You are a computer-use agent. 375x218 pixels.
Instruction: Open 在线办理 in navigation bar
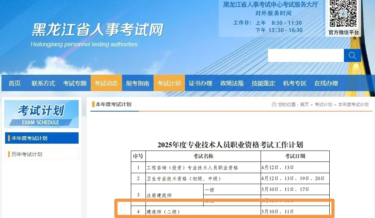tap(326, 83)
